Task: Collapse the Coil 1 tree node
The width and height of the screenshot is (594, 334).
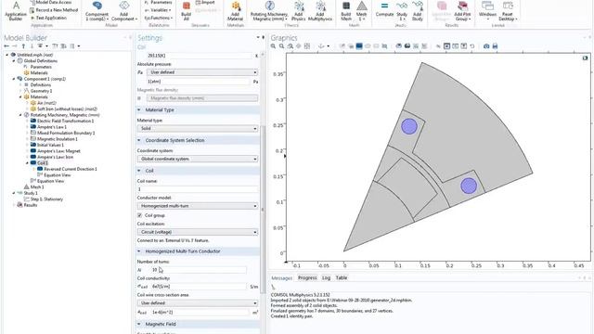Action: click(27, 163)
